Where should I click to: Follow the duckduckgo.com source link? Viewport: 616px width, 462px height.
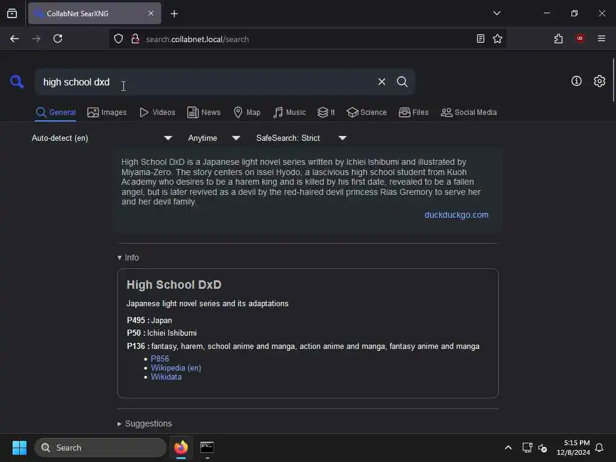click(x=457, y=215)
